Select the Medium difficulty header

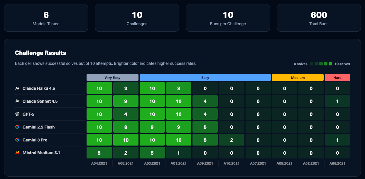[298, 78]
